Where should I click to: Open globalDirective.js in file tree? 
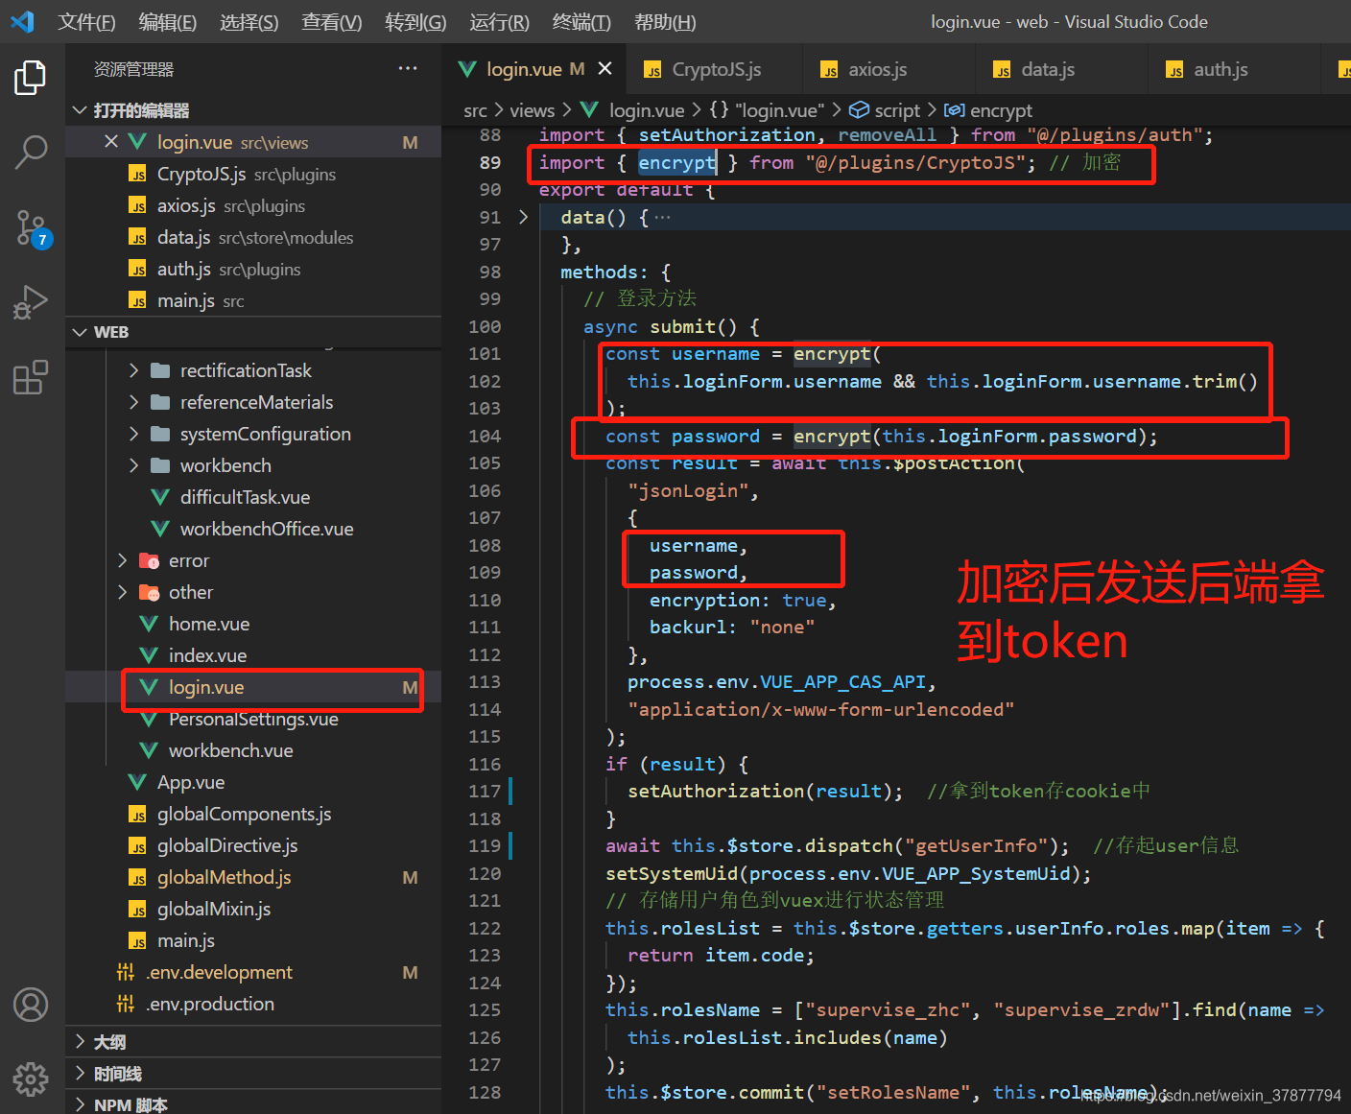pyautogui.click(x=253, y=845)
